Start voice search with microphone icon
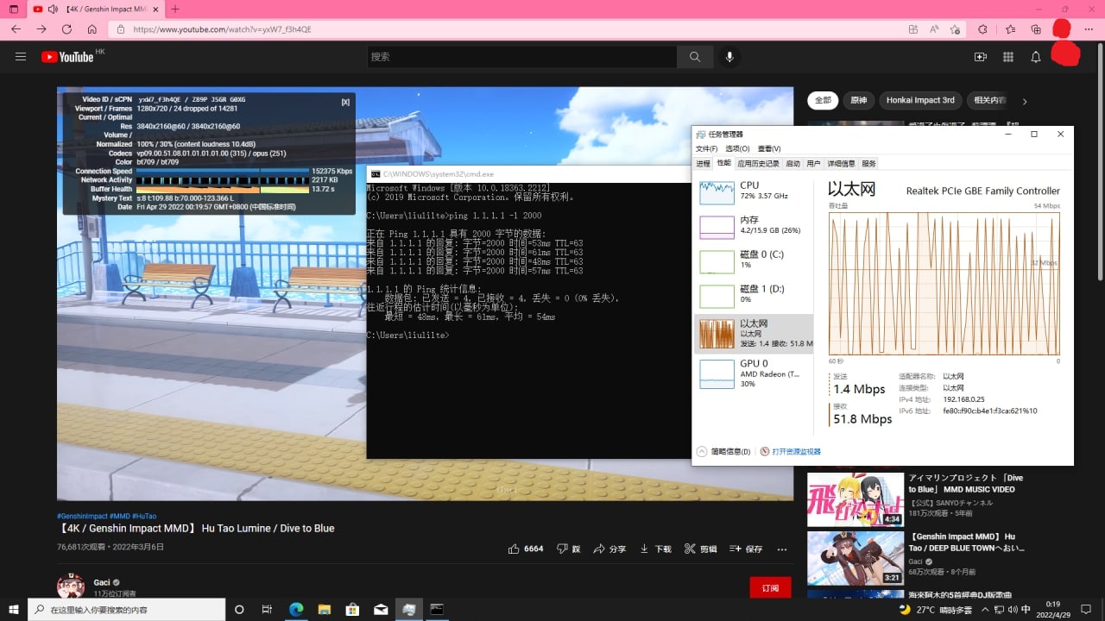The height and width of the screenshot is (621, 1105). 729,57
